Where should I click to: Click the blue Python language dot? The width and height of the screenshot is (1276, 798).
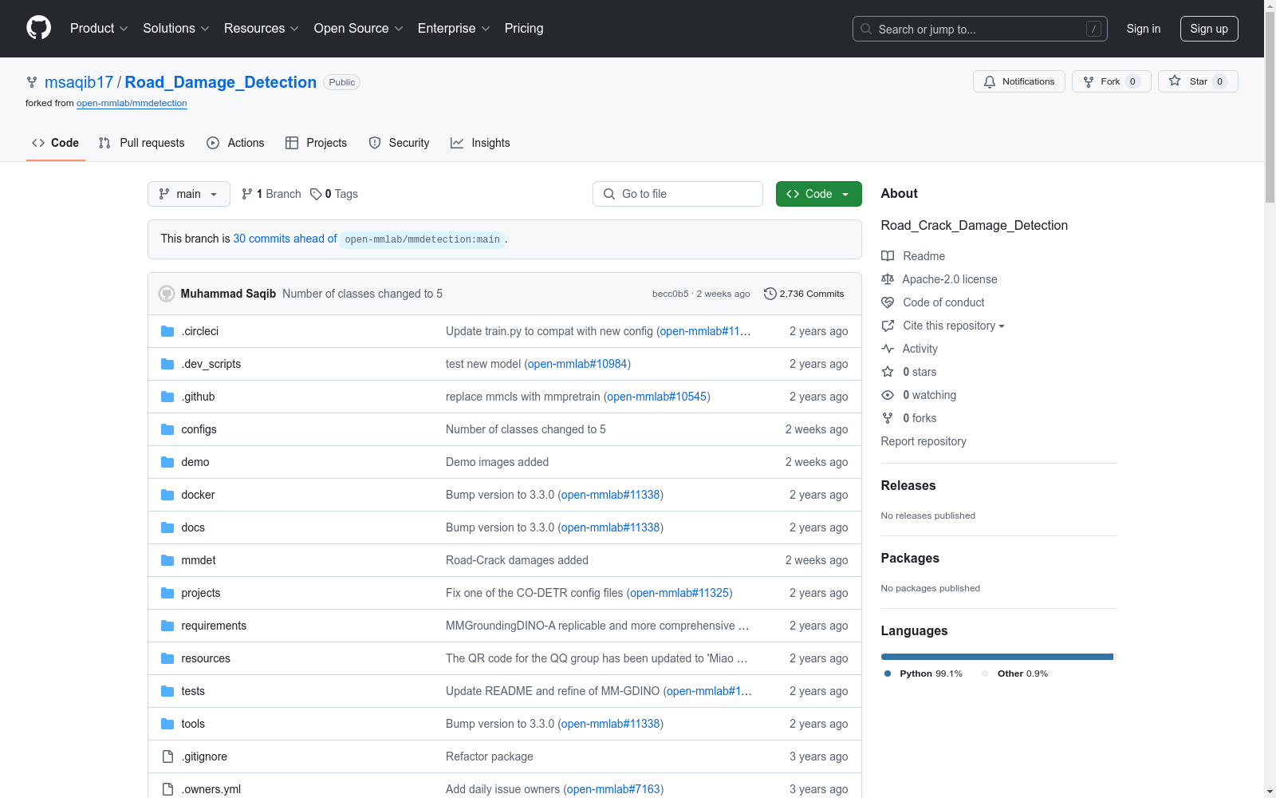[x=888, y=674]
